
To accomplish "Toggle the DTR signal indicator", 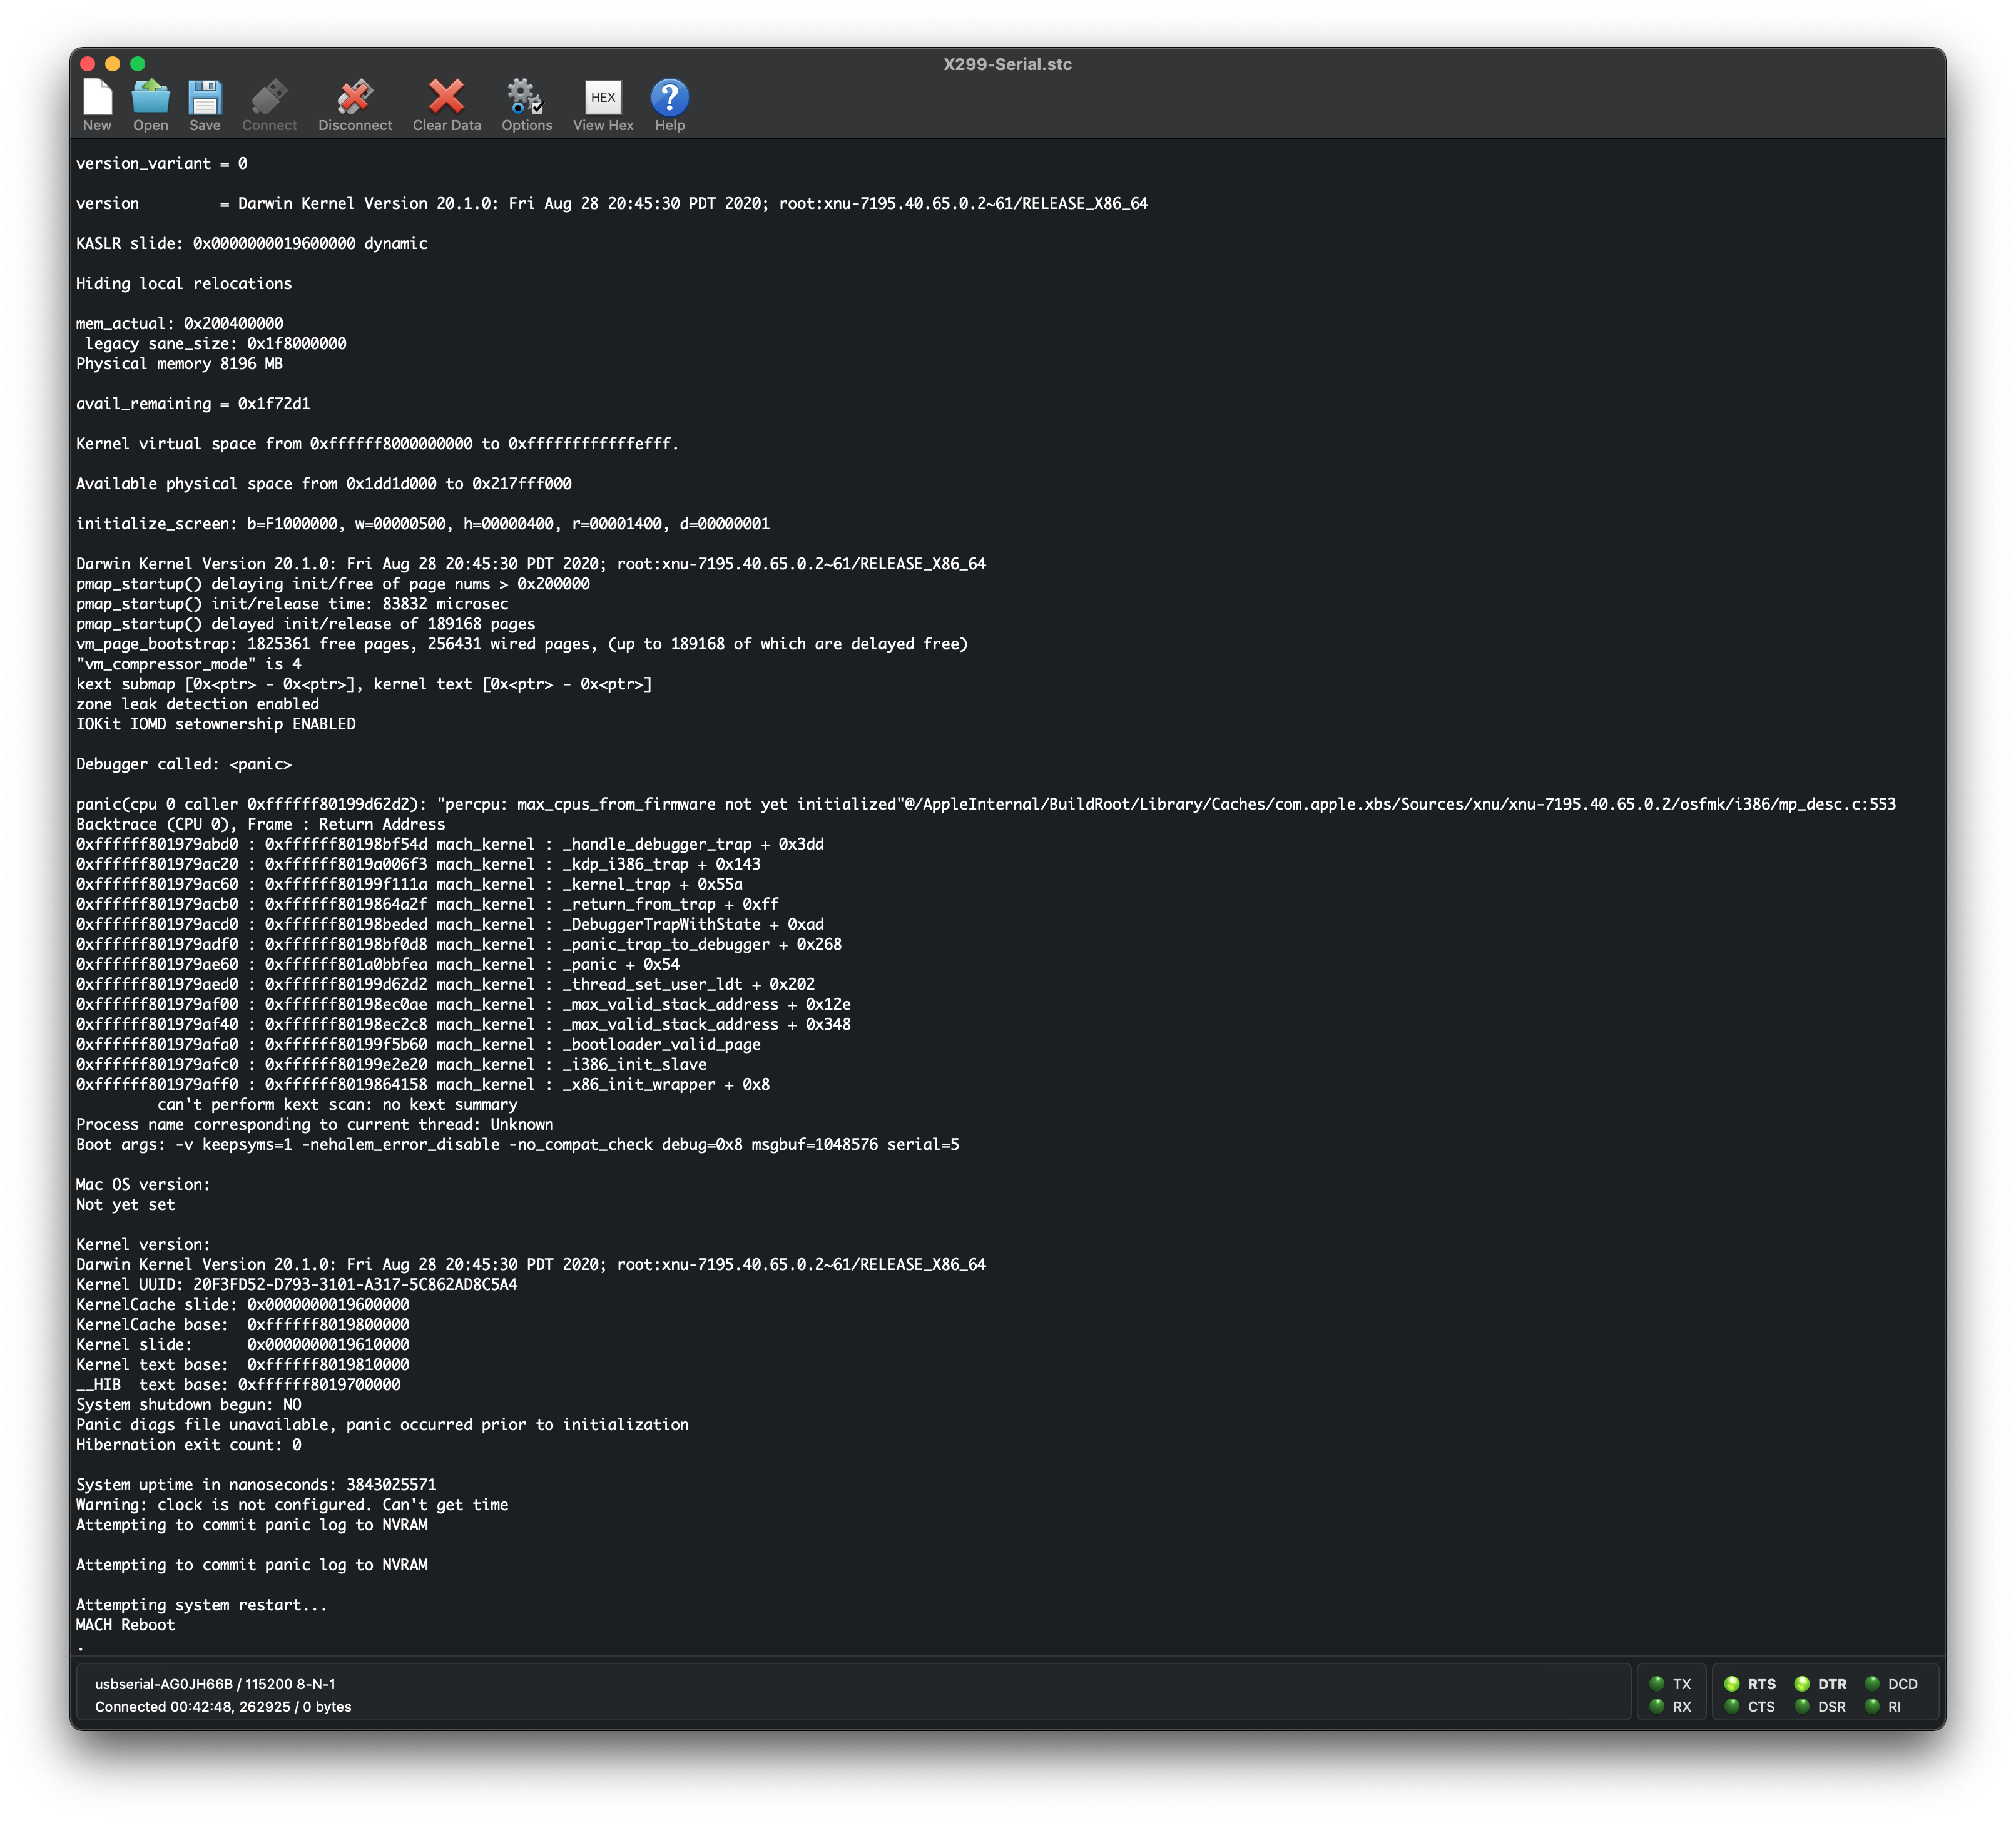I will tap(1802, 1684).
